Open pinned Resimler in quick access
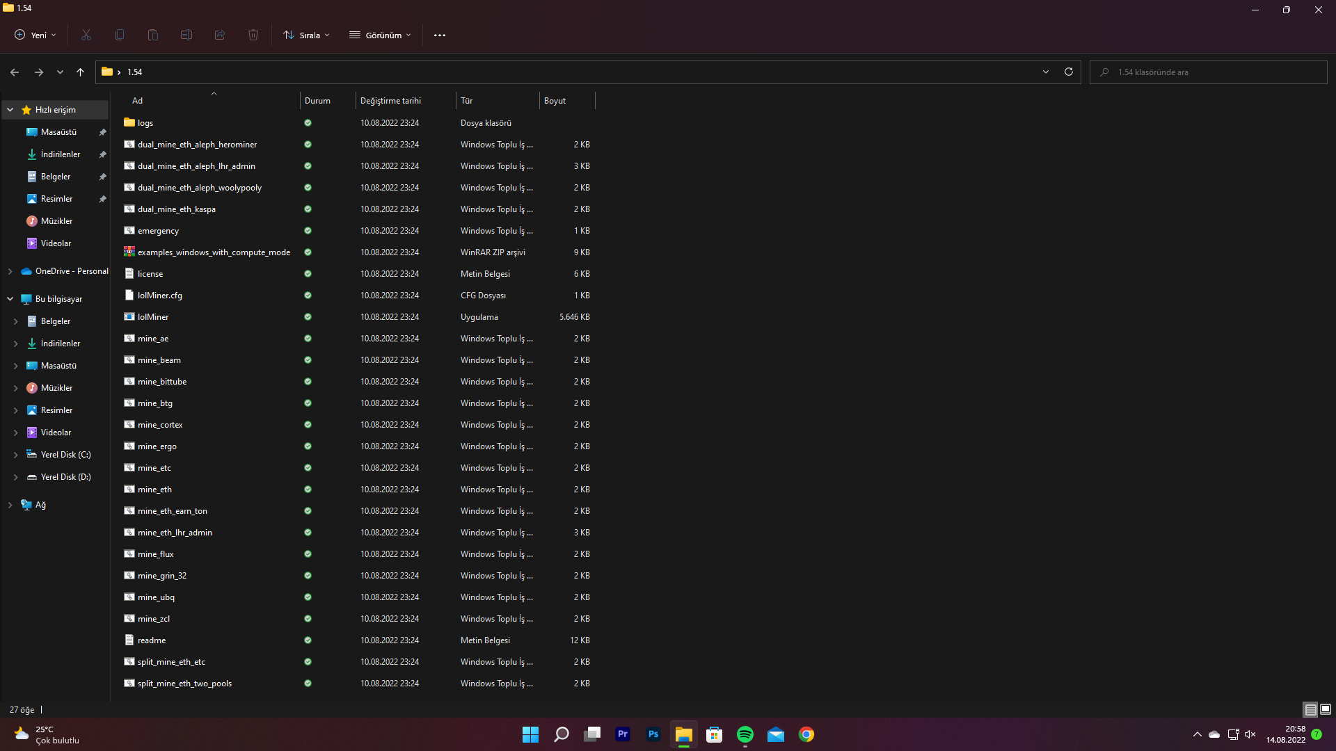This screenshot has height=751, width=1336. tap(56, 199)
